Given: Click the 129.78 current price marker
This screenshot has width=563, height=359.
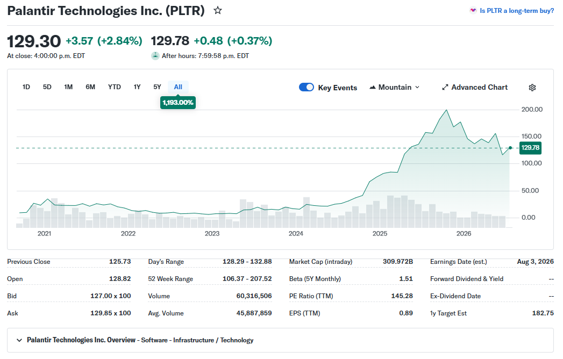Looking at the screenshot, I should [x=530, y=148].
